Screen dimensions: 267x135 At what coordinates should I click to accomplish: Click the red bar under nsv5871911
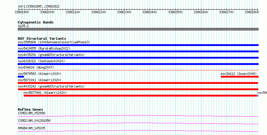(138, 83)
